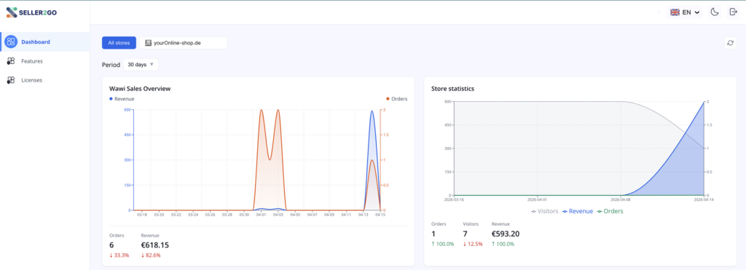This screenshot has height=270, width=746.
Task: Click the €618.15 revenue value
Action: click(154, 245)
